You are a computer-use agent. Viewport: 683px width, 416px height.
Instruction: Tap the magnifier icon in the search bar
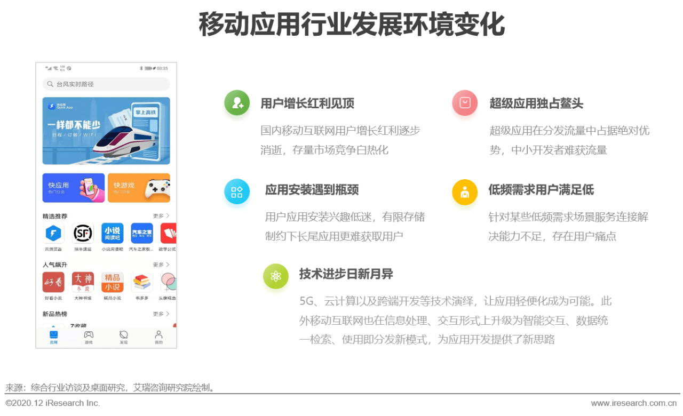point(51,84)
